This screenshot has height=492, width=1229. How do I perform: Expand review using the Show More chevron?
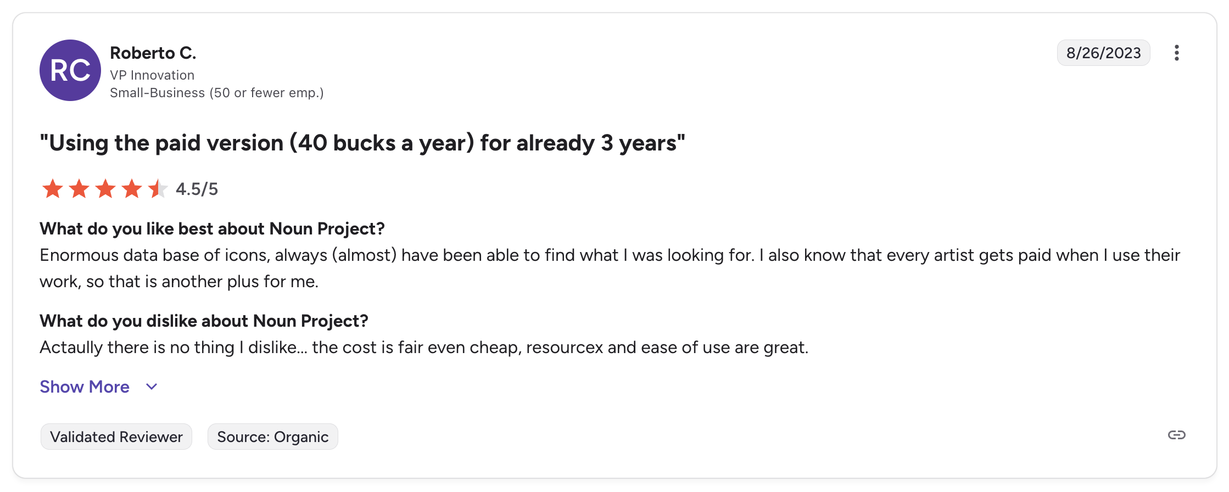coord(152,387)
